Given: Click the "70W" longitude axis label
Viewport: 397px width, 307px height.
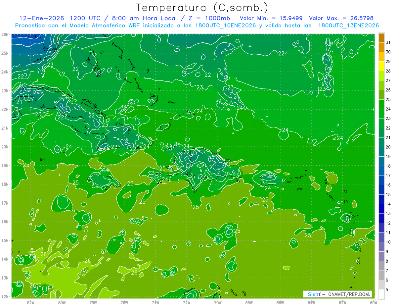Looking at the screenshot, I should point(218,302).
